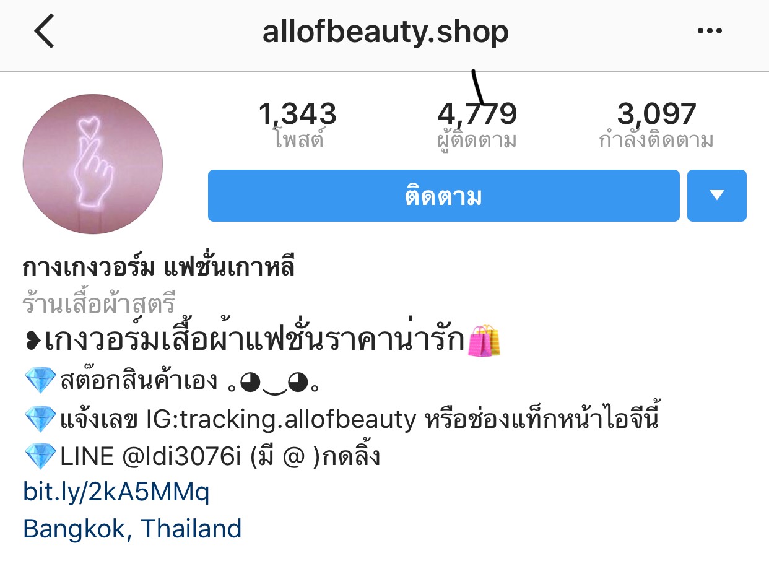The image size is (769, 561).
Task: Tap the neon heart hand profile picture
Action: [93, 164]
